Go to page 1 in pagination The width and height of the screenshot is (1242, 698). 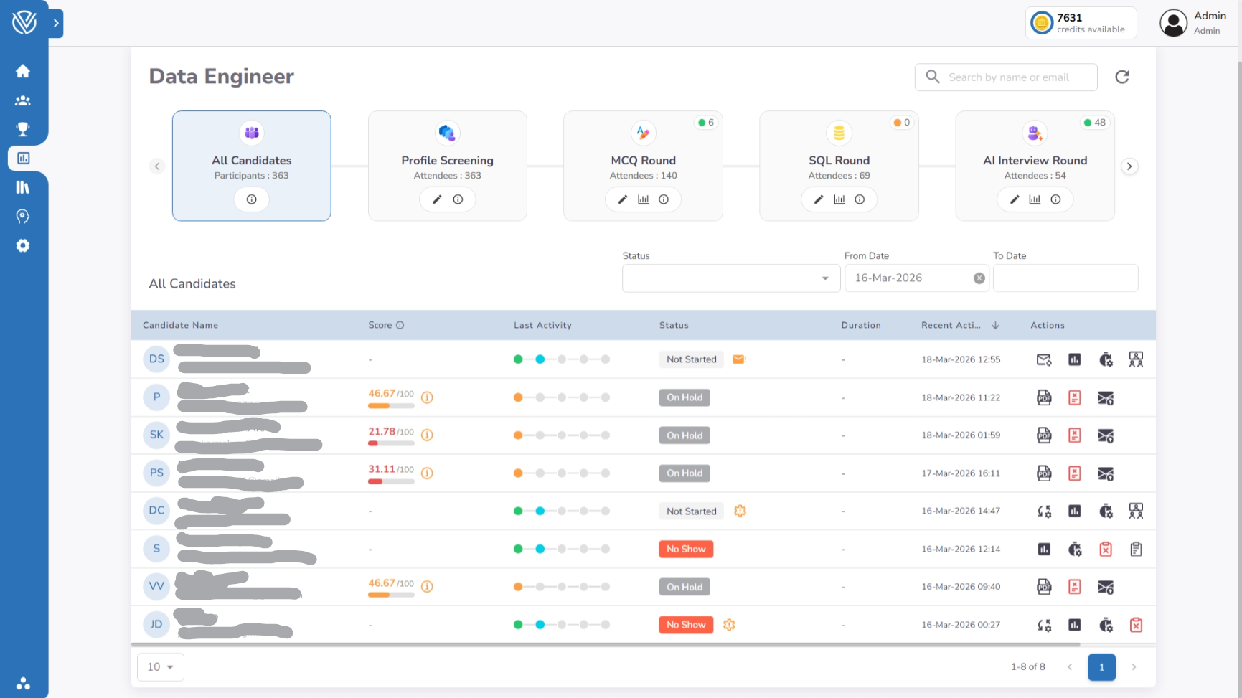1101,667
